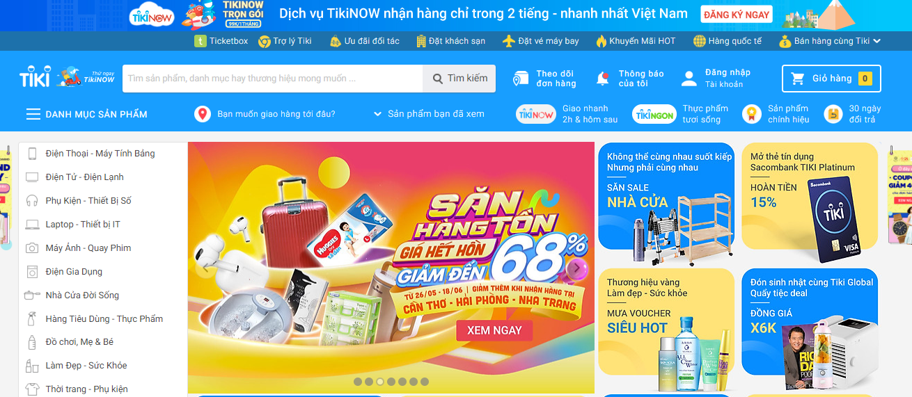Open the shopping cart icon (Giỏ hàng)
The image size is (912, 397).
(798, 79)
